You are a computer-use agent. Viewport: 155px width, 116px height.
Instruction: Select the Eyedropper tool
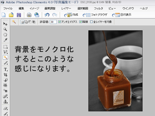click(x=5, y=40)
